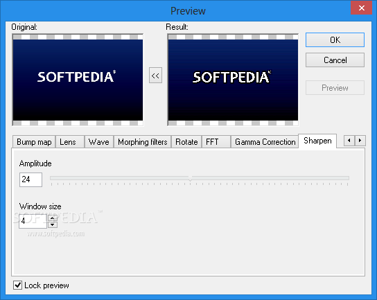Image resolution: width=377 pixels, height=300 pixels.
Task: Click the Original image preview
Action: [x=78, y=80]
